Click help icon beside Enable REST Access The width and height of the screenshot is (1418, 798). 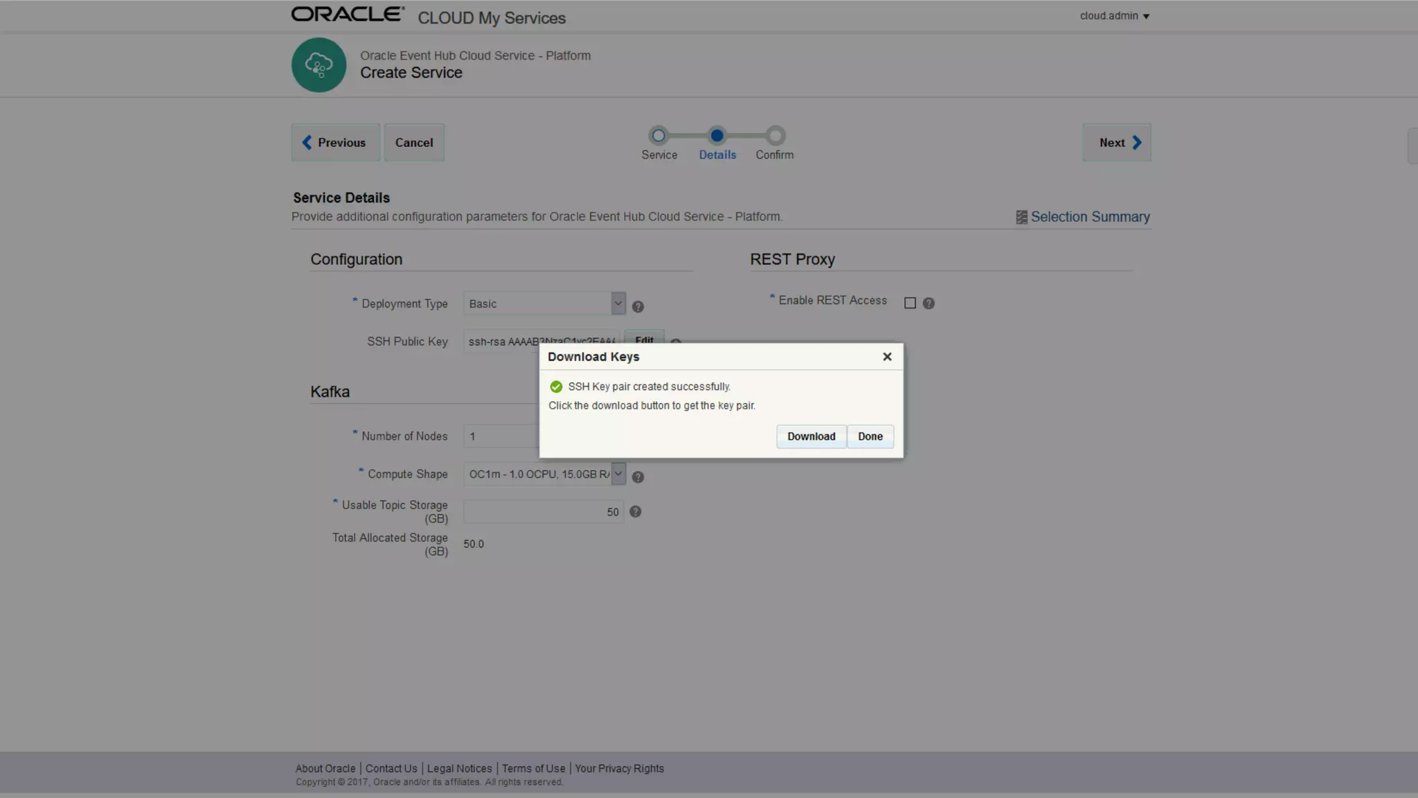[928, 303]
